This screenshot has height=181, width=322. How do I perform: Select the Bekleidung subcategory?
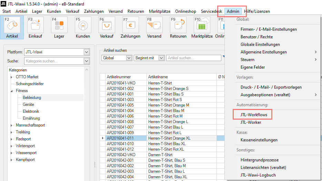point(32,98)
